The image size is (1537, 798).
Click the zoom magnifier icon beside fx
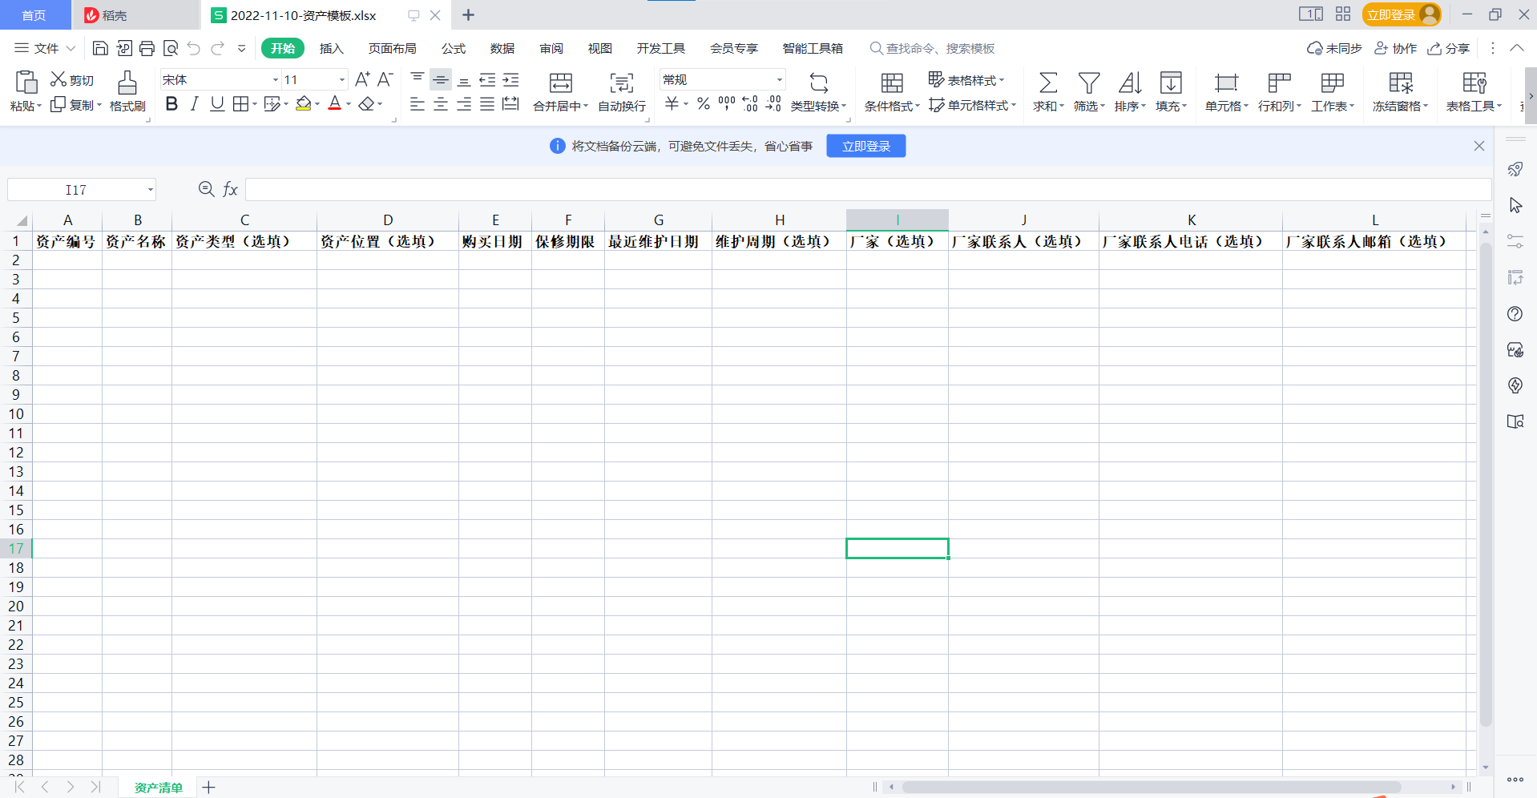pos(206,188)
